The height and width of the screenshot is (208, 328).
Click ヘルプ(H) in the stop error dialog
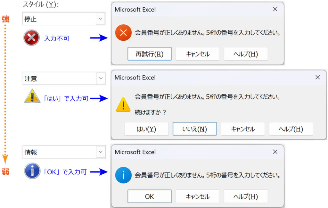pos(246,54)
